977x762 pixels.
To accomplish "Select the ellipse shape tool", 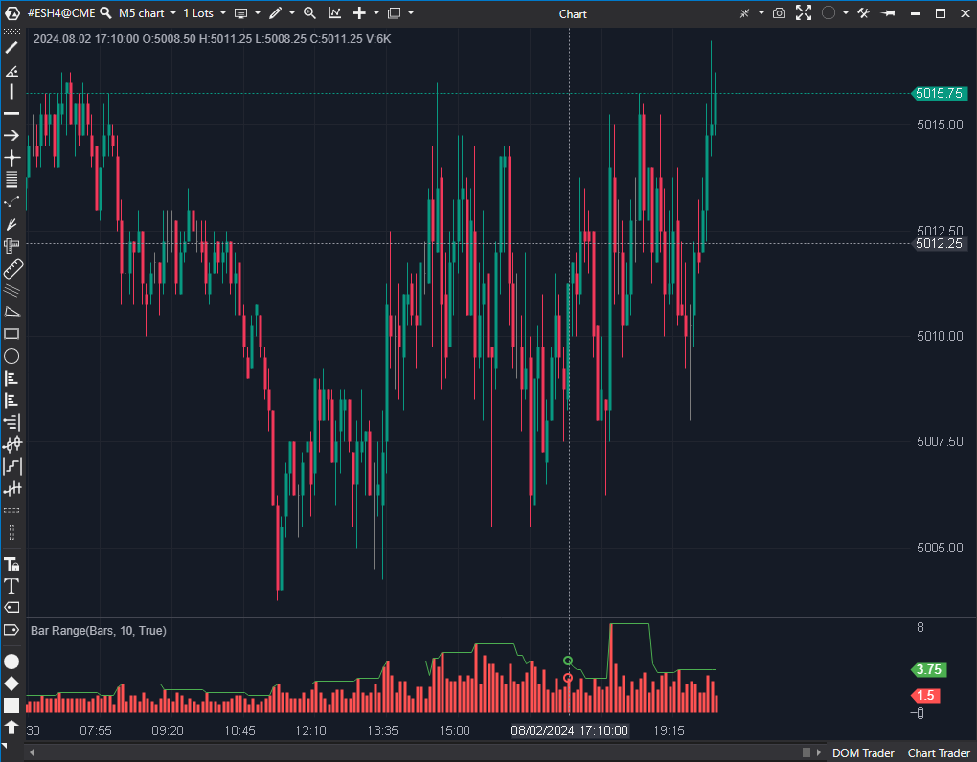I will pos(11,356).
